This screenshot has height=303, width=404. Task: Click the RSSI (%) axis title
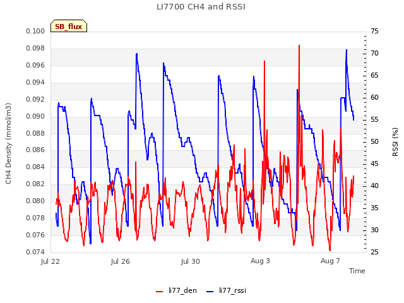[x=395, y=142]
